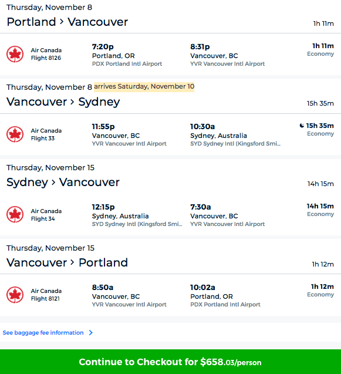Click PDX Portland Intl Airport departure text

(x=127, y=63)
